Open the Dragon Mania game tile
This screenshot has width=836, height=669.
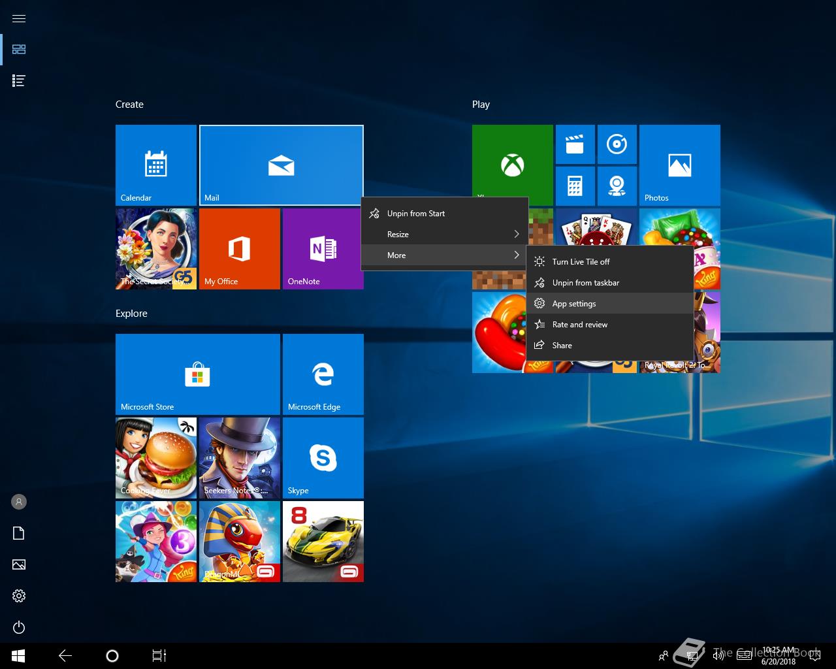(240, 542)
